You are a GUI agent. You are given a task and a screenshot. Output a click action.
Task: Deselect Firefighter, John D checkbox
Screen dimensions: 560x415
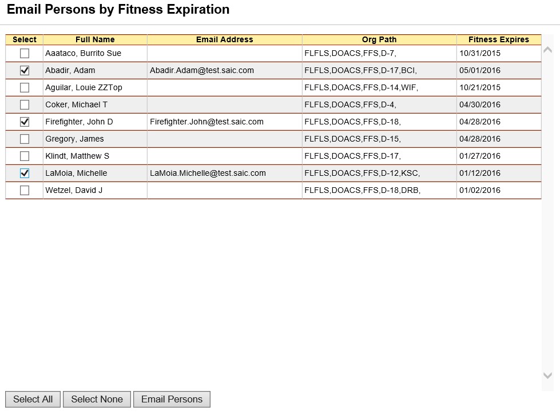coord(24,122)
